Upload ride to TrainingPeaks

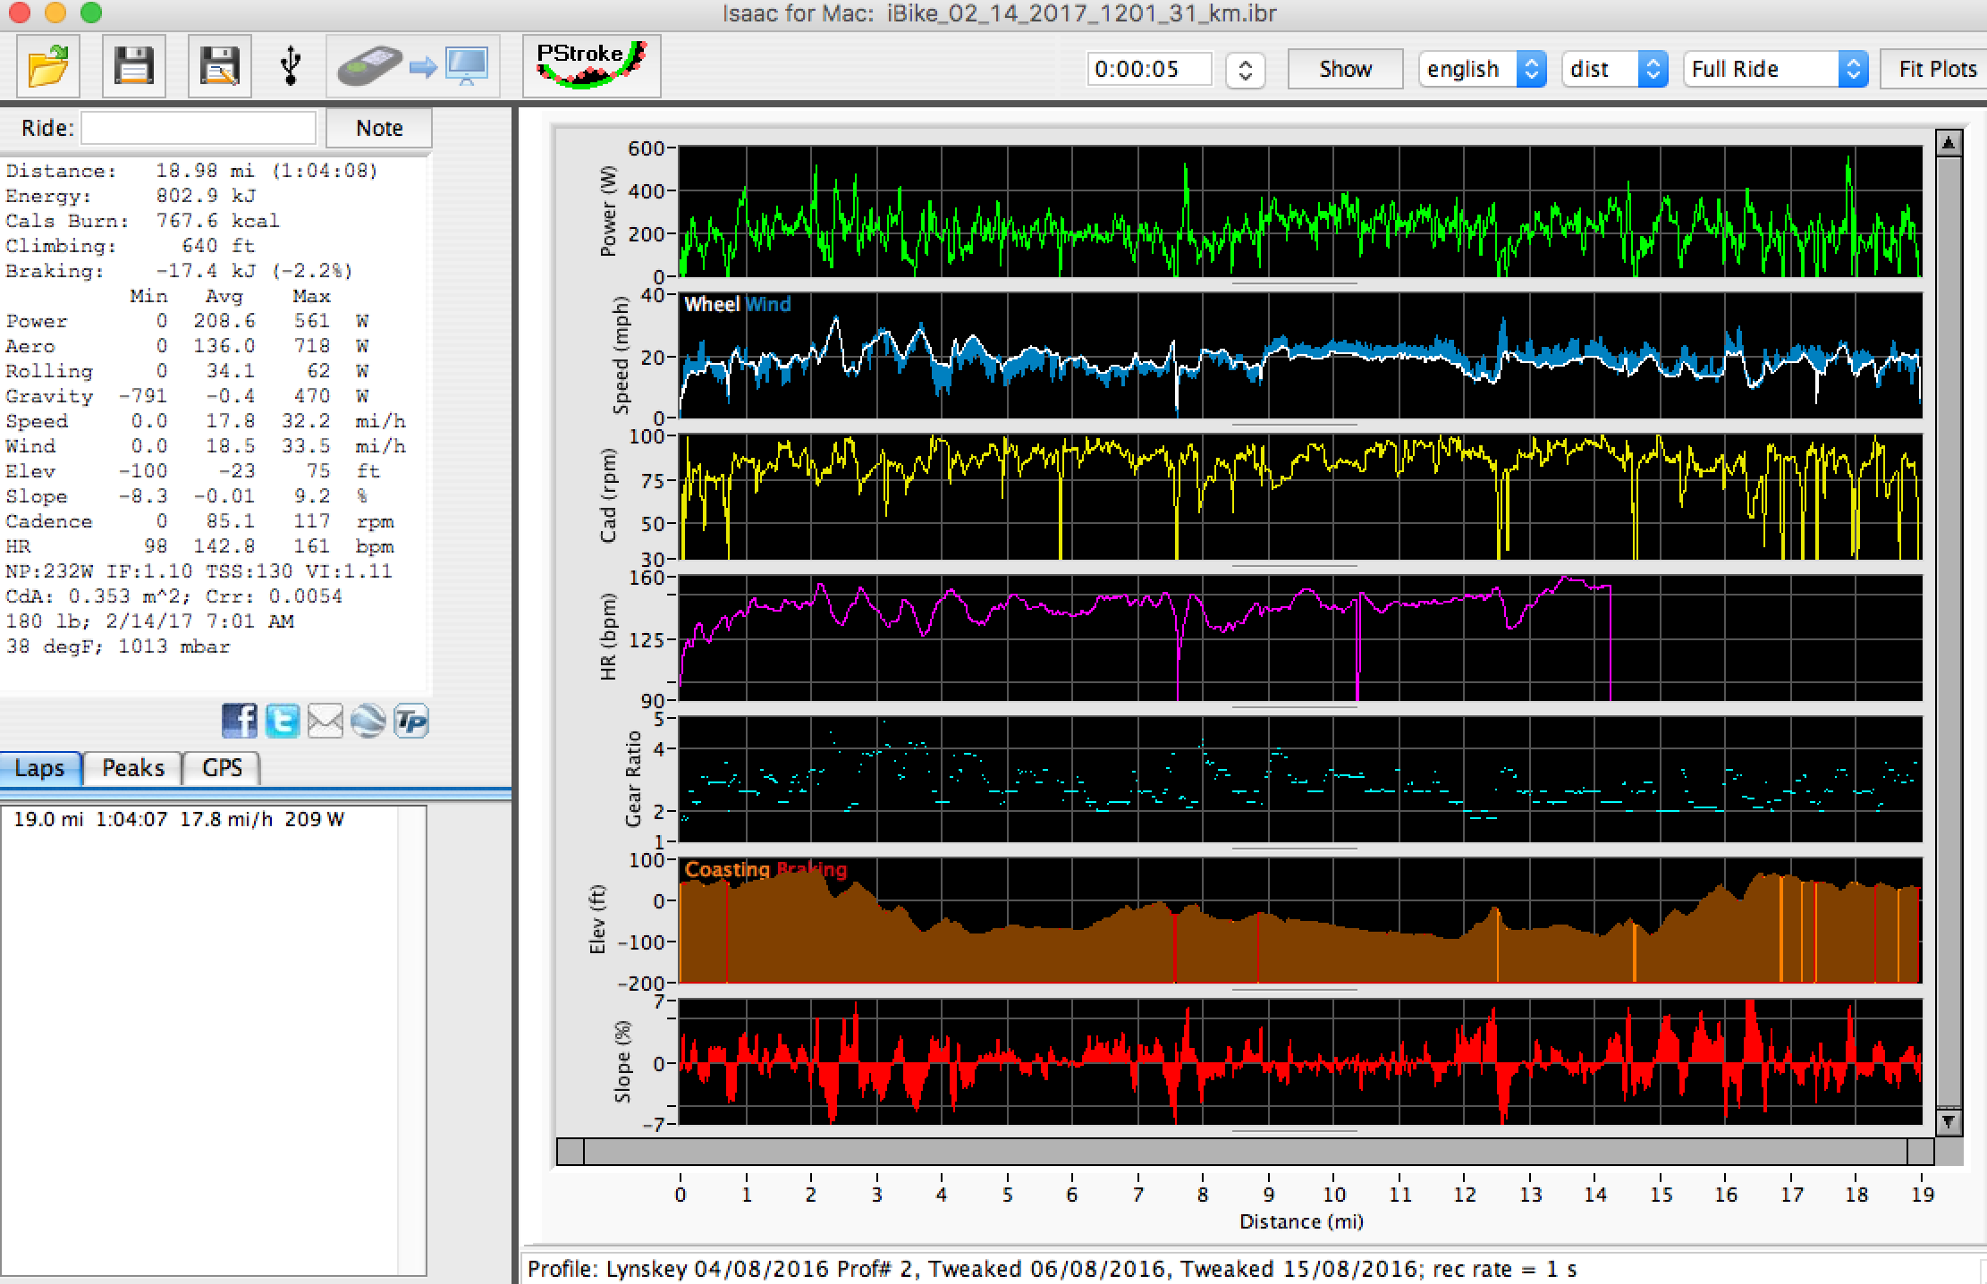point(411,721)
